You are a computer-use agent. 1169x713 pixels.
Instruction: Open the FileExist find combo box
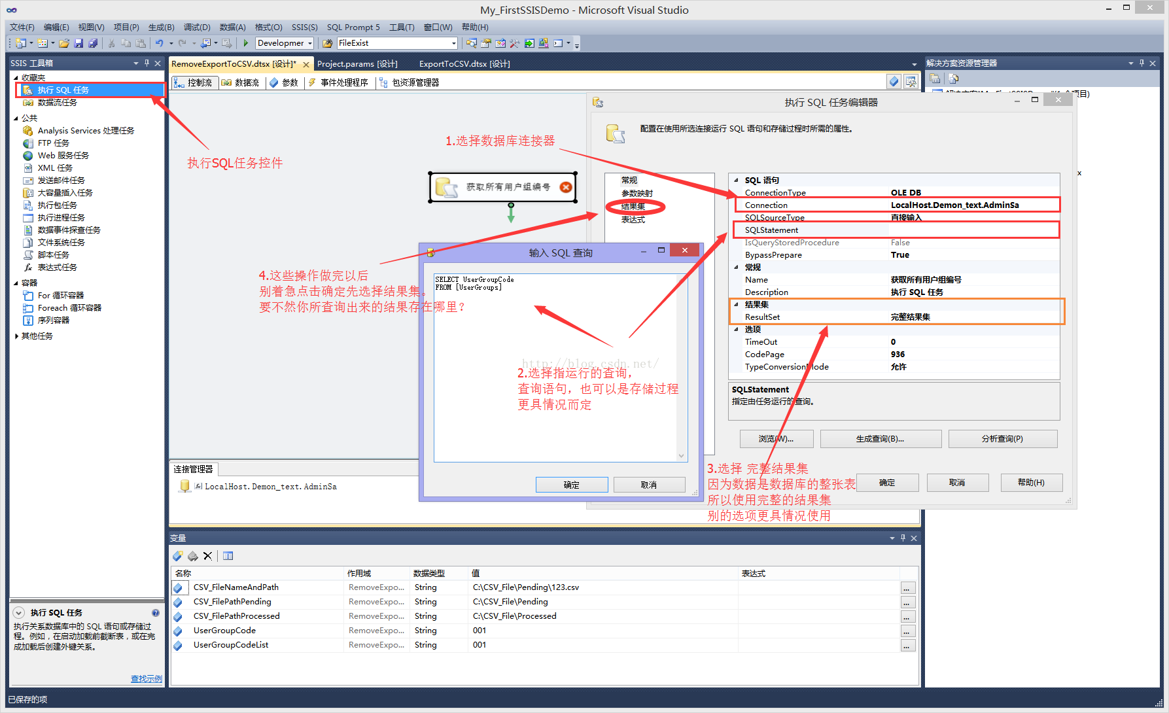(454, 43)
